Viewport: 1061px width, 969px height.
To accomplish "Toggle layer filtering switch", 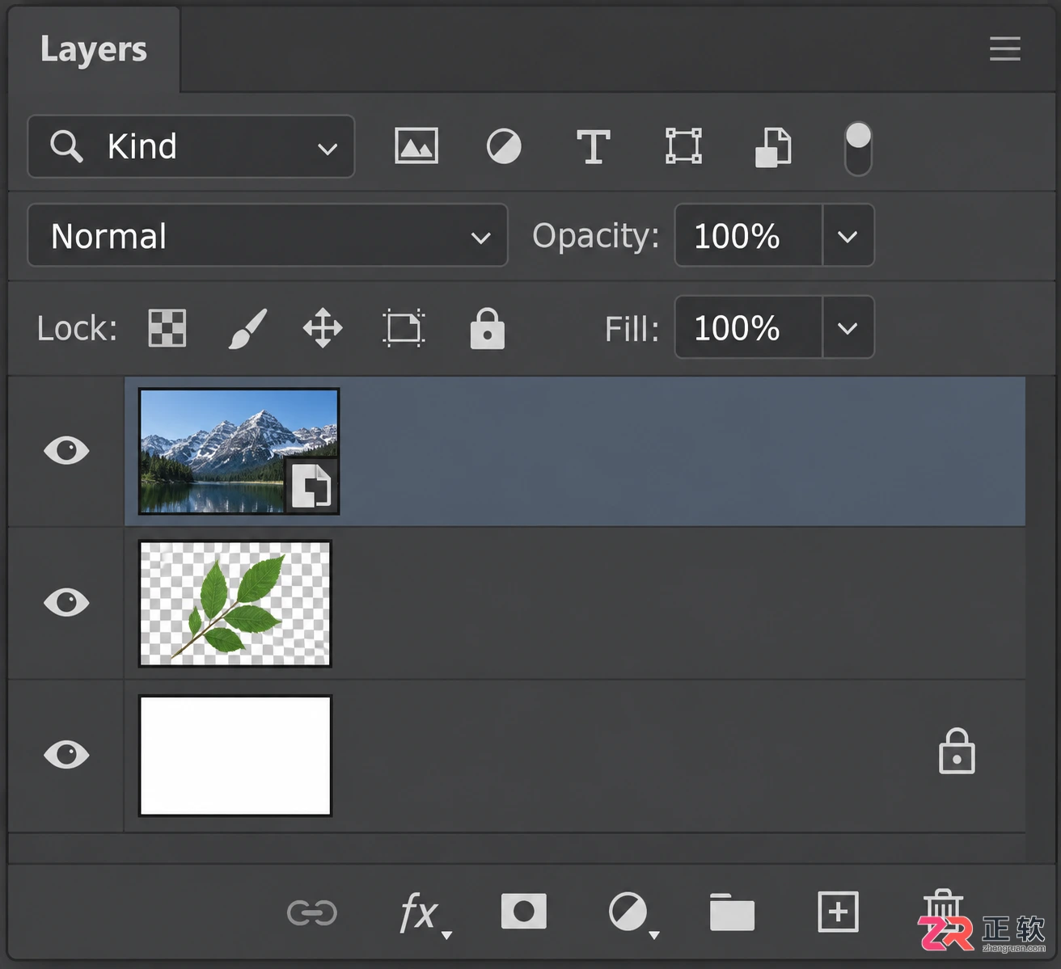I will (858, 149).
